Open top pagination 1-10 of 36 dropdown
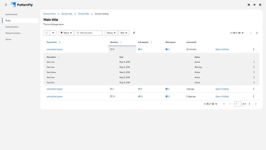This screenshot has width=266, height=150. click(x=237, y=33)
